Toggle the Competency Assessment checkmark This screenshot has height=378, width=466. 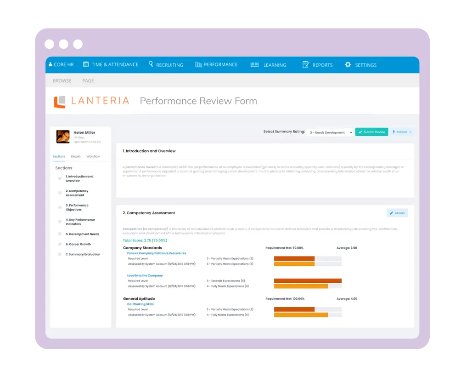[60, 193]
